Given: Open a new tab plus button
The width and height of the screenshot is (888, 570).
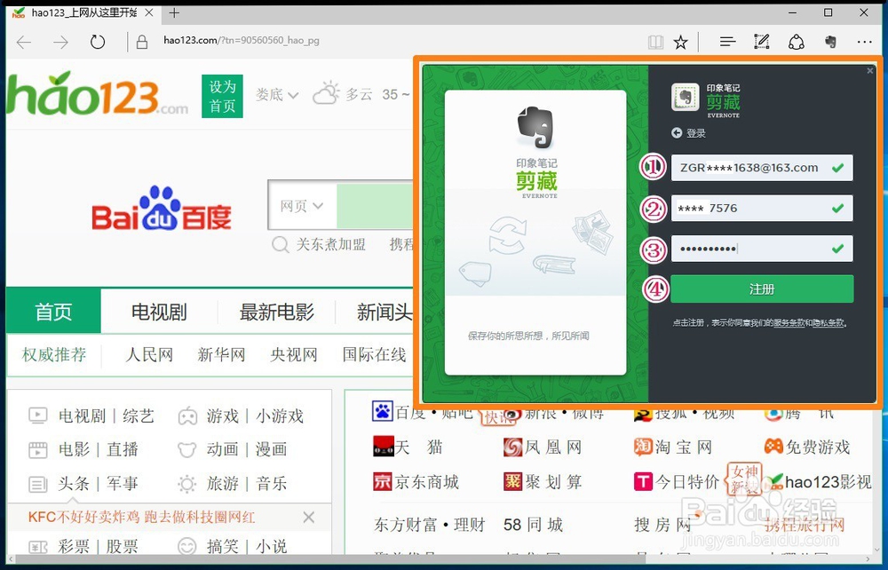Looking at the screenshot, I should pyautogui.click(x=174, y=12).
